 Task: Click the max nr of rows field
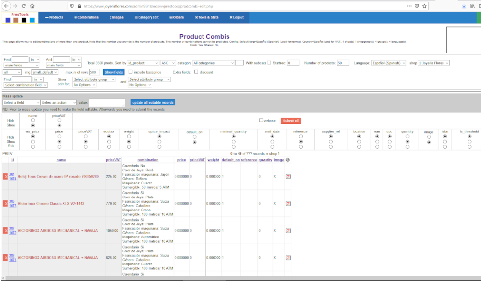pyautogui.click(x=94, y=72)
